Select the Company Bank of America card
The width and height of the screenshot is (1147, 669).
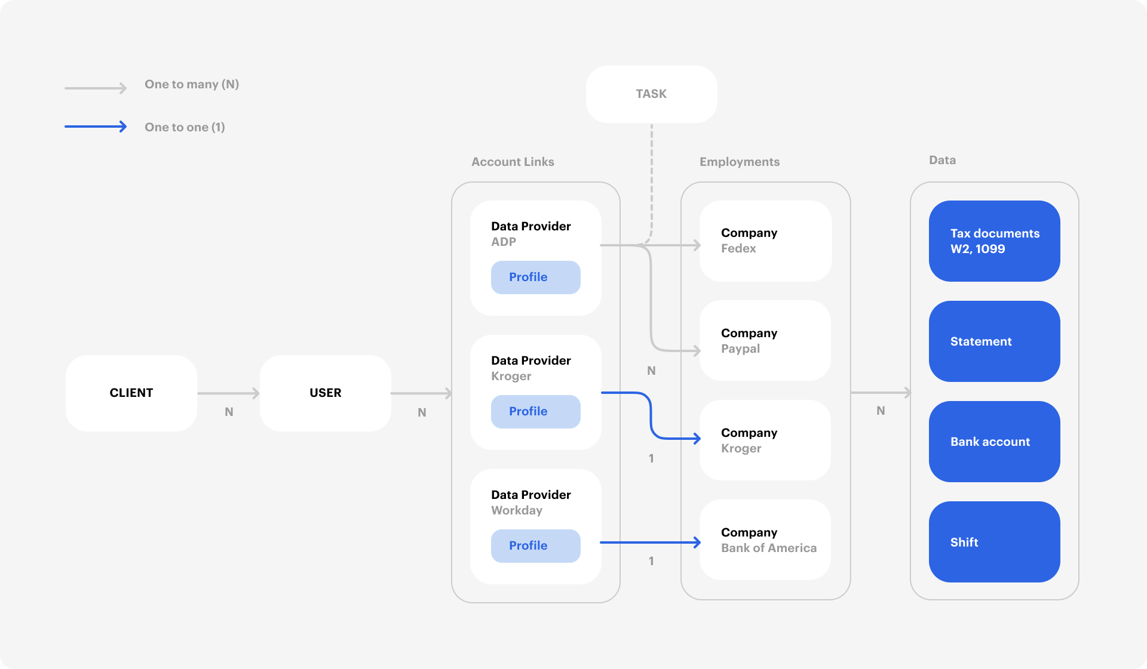(x=765, y=540)
